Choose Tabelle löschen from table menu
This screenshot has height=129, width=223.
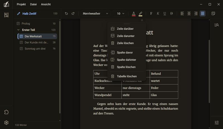(x=127, y=76)
